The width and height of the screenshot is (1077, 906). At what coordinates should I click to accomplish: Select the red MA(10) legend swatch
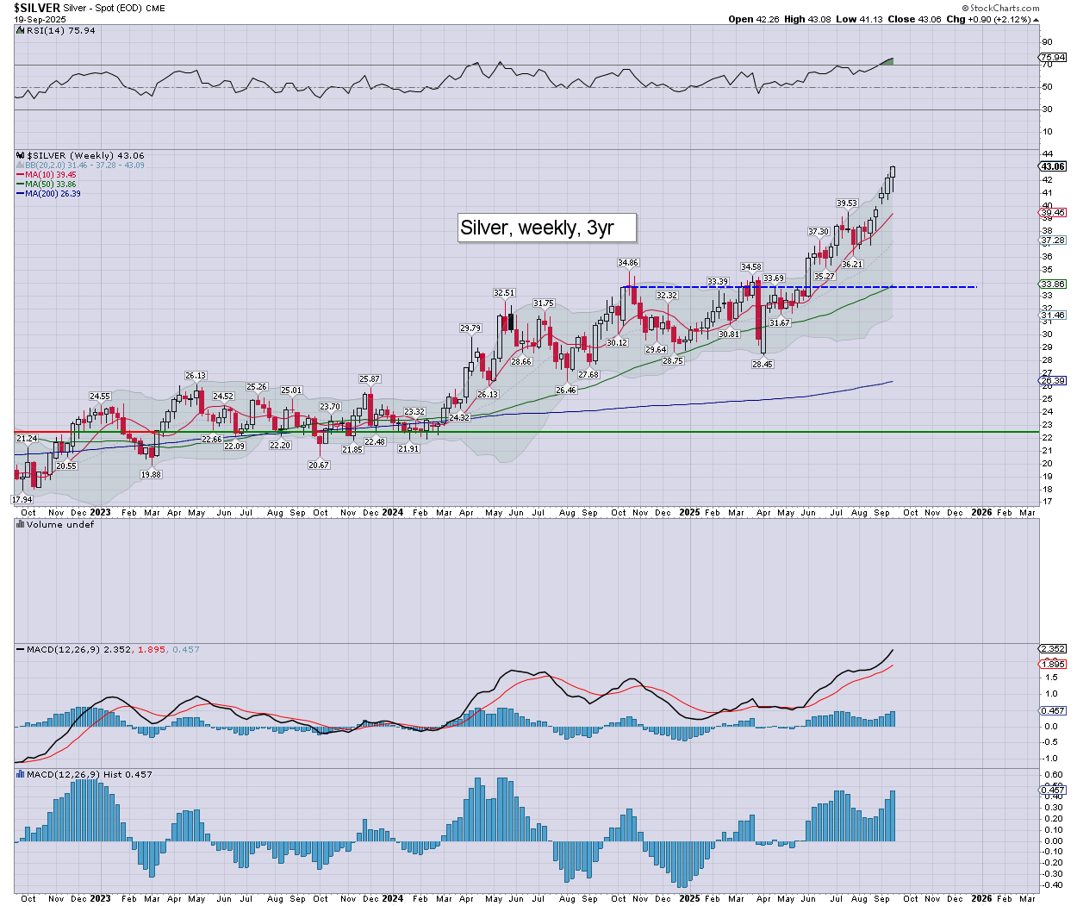20,175
